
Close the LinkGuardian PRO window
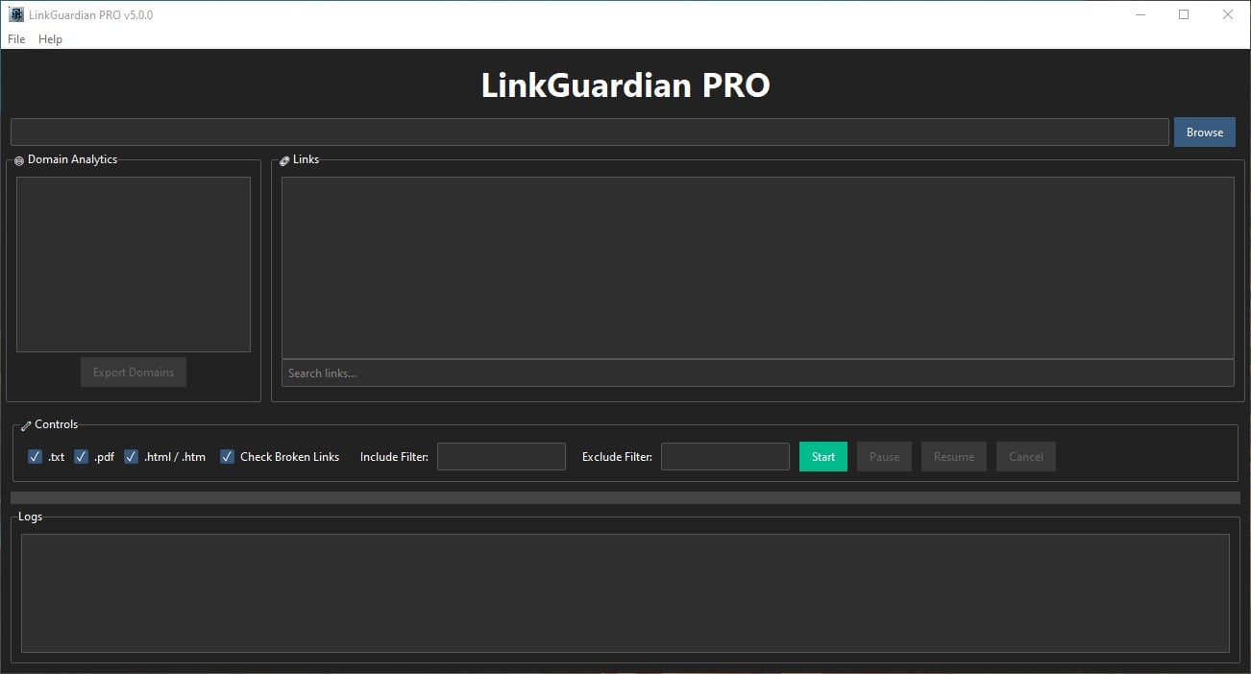[x=1228, y=14]
